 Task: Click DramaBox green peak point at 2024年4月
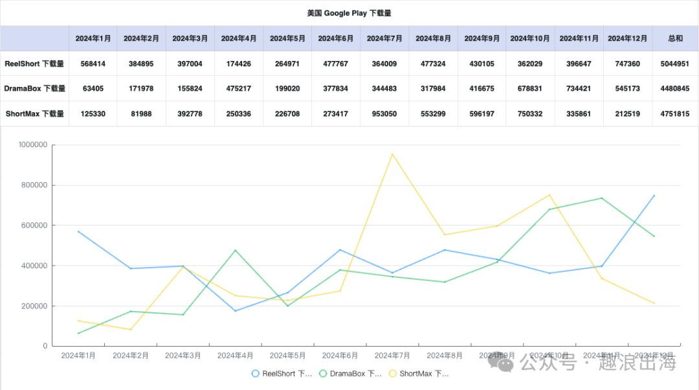tap(236, 250)
